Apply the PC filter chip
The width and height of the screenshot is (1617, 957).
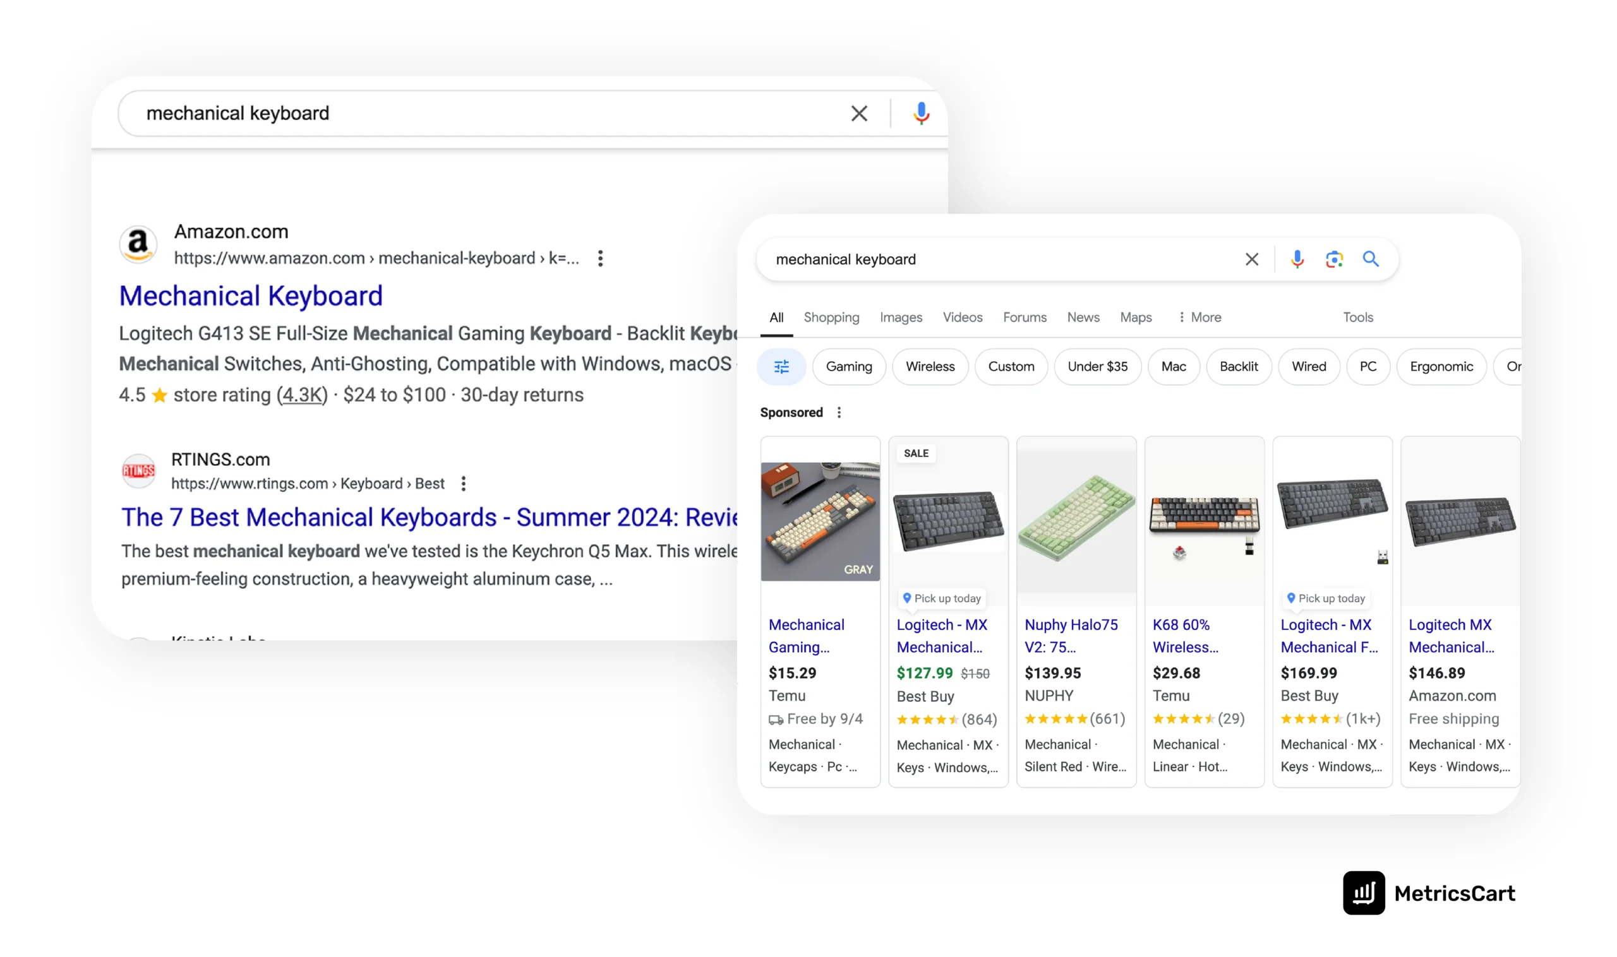click(x=1368, y=366)
